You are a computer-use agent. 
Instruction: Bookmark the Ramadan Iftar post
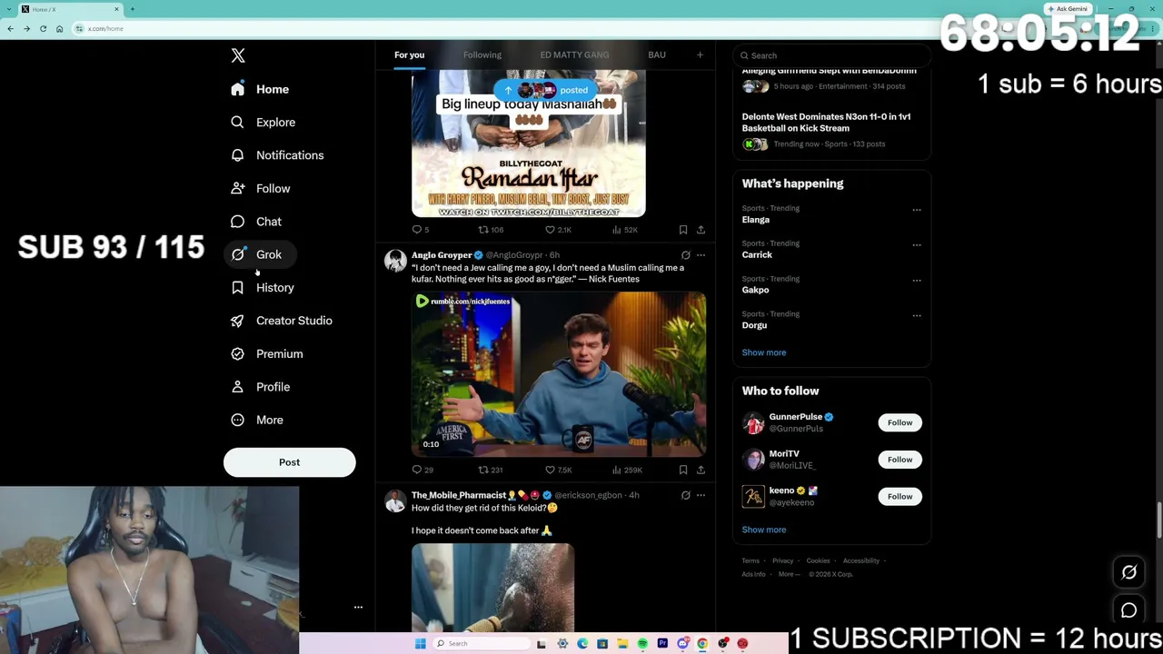[x=683, y=230]
